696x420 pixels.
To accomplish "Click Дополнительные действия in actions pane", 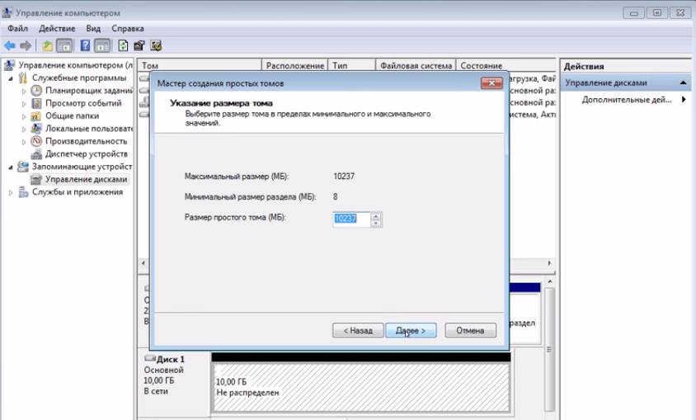I will point(626,100).
